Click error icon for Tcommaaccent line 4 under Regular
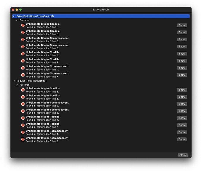 tap(23, 132)
